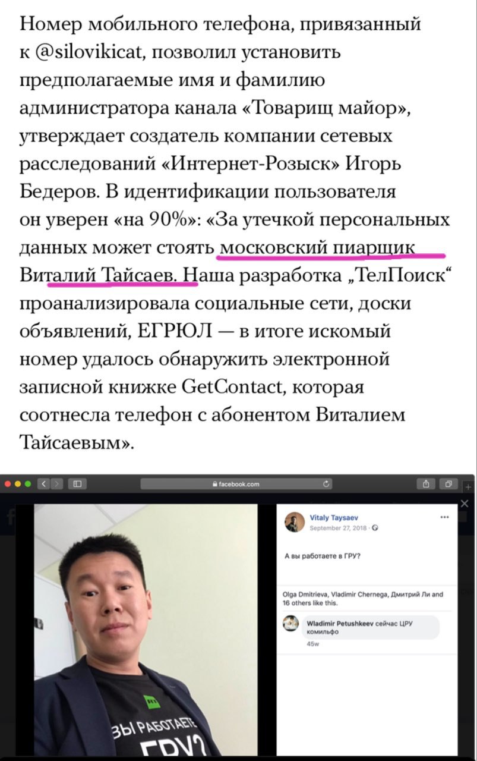Show the Safari tab overview
This screenshot has height=761, width=477.
[x=448, y=484]
